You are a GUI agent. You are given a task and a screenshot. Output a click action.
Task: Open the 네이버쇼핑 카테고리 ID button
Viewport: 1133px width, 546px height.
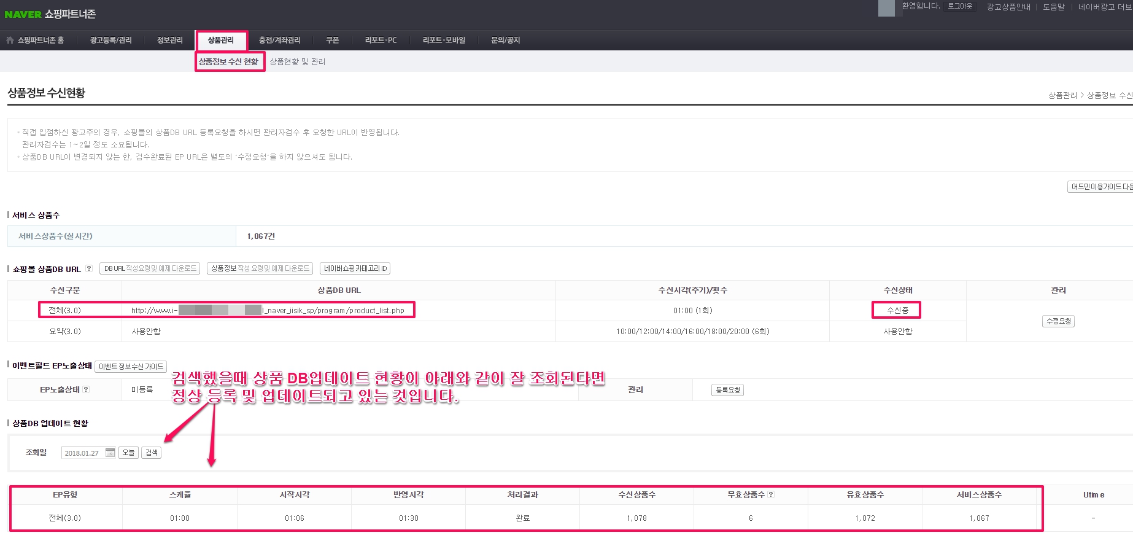click(355, 268)
